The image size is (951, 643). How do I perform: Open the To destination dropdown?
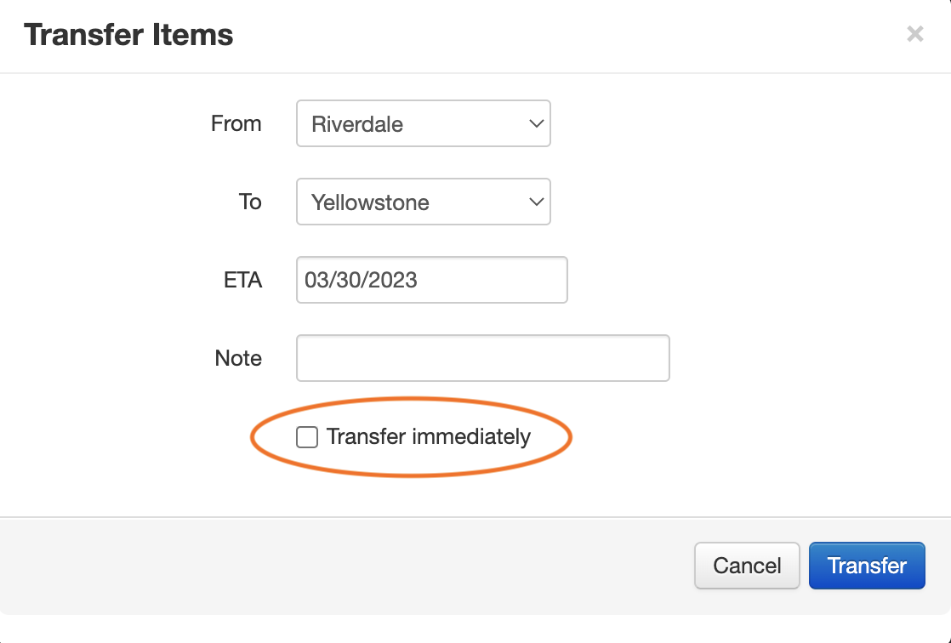(423, 202)
